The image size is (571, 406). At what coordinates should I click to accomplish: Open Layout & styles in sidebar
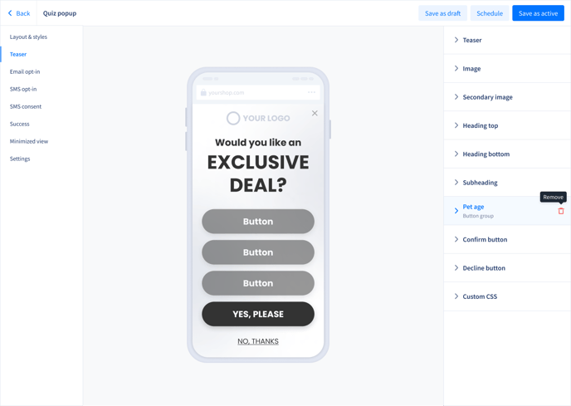pos(28,37)
